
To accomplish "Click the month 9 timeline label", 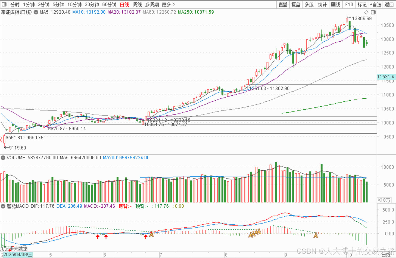I will point(285,255).
